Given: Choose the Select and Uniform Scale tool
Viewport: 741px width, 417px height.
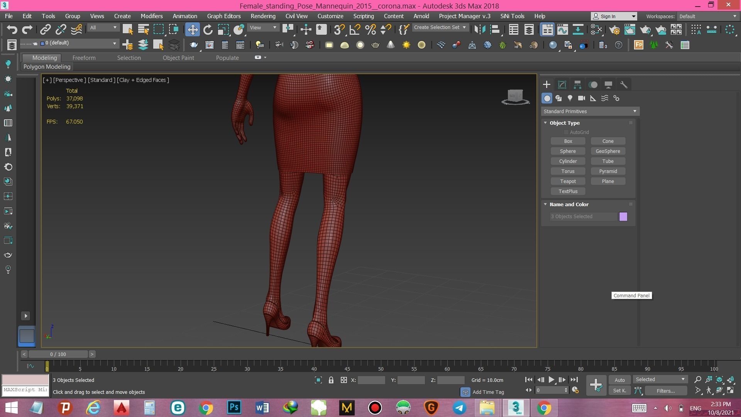Looking at the screenshot, I should (223, 29).
